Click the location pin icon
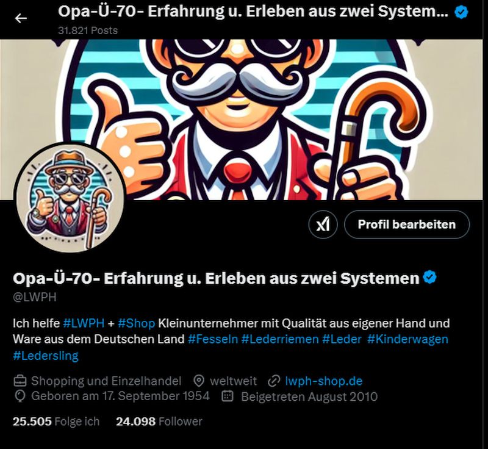This screenshot has height=449, width=488. click(x=199, y=381)
